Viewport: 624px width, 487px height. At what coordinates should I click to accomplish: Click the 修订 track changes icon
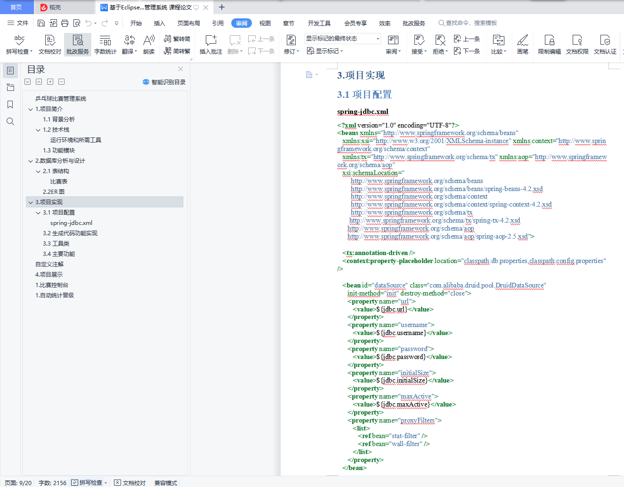click(x=291, y=40)
